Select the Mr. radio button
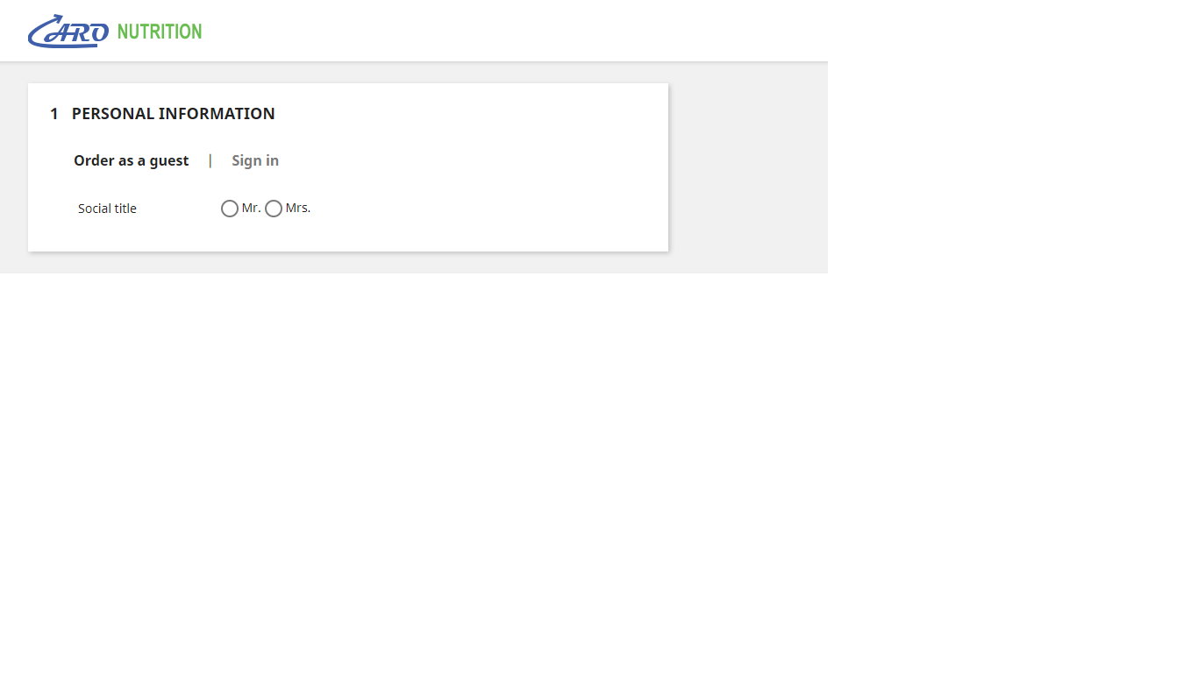 click(x=230, y=209)
